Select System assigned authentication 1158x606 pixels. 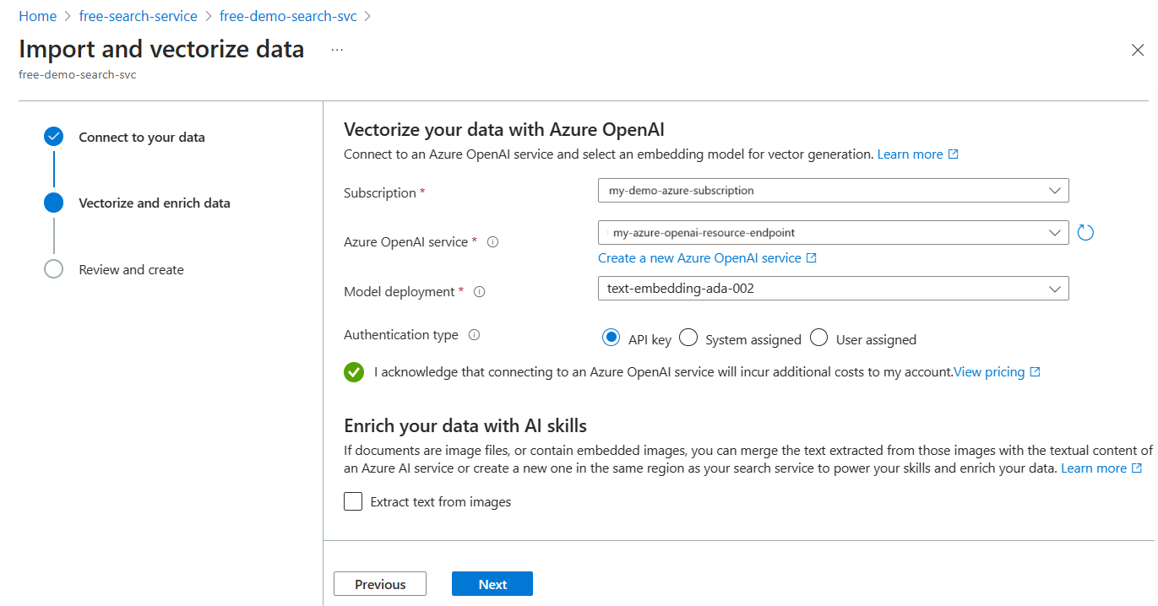tap(688, 338)
